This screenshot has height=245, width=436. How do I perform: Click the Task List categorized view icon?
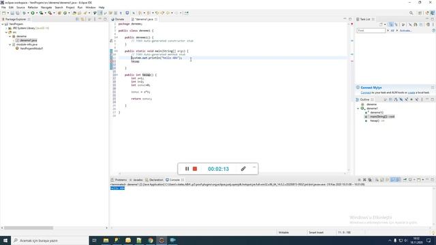391,24
